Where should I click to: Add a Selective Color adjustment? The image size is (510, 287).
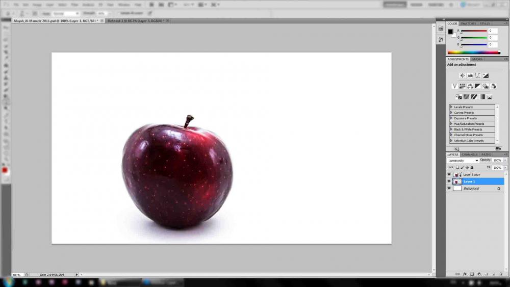(x=490, y=97)
